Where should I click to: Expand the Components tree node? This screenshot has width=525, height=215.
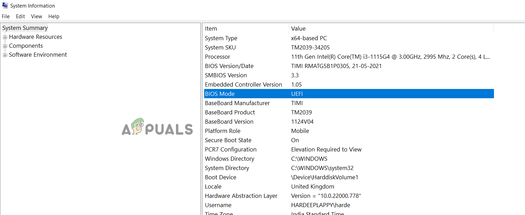[x=5, y=46]
